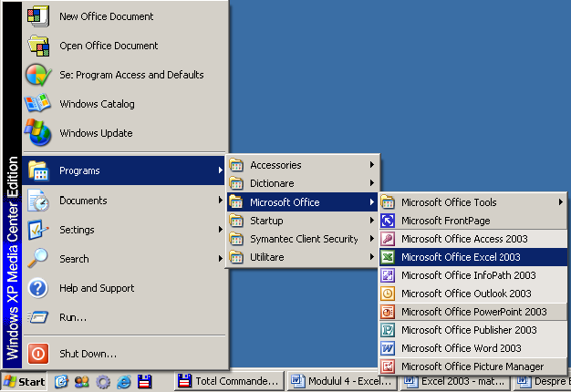Open Microsoft Office Picture Manager entry
571x392 pixels.
pyautogui.click(x=473, y=366)
